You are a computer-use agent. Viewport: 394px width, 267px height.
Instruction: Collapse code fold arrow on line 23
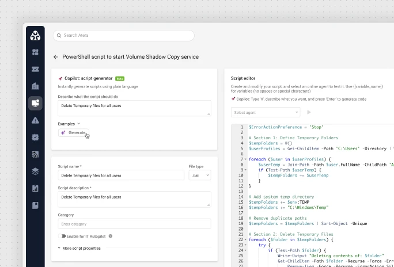(245, 245)
